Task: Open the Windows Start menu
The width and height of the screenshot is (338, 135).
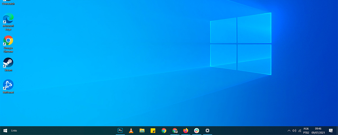Action: (5, 130)
